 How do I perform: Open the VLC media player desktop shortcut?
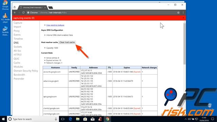point(5,18)
